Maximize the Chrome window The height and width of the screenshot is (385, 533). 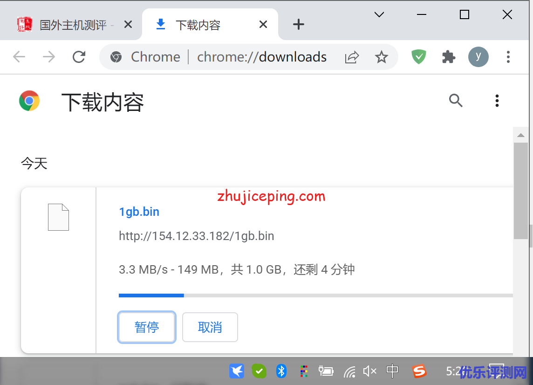(465, 14)
